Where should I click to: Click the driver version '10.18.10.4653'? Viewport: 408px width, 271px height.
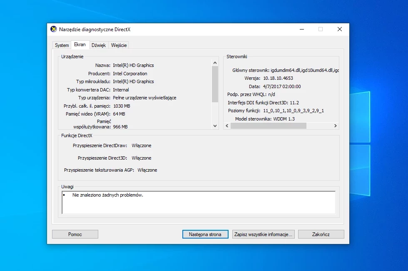pyautogui.click(x=278, y=78)
